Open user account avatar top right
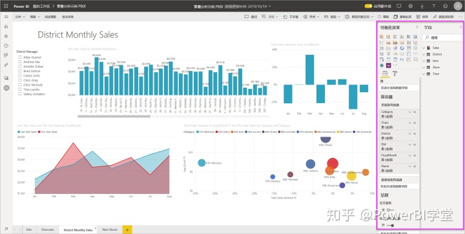This screenshot has width=465, height=234. [458, 6]
